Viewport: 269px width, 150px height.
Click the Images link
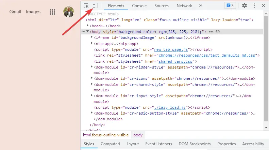pos(33,12)
